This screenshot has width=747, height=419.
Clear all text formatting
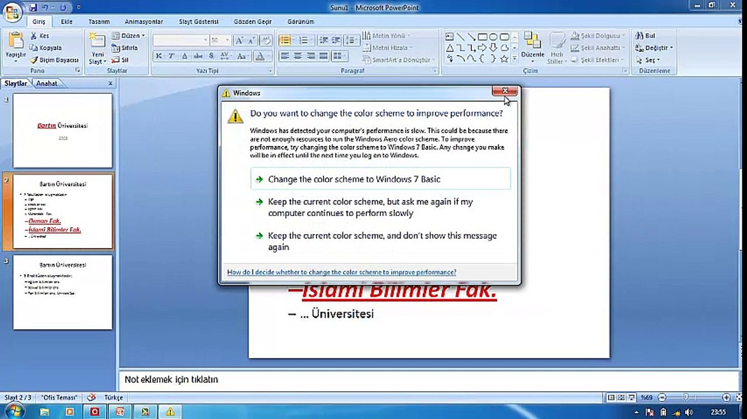point(266,40)
